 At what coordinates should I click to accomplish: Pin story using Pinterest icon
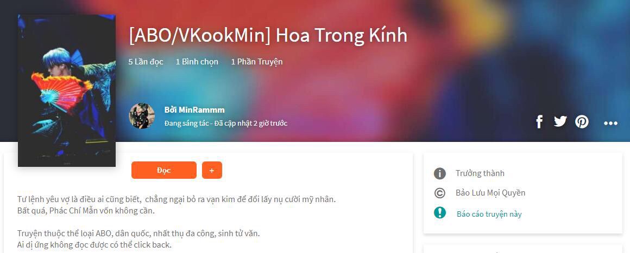click(x=581, y=121)
